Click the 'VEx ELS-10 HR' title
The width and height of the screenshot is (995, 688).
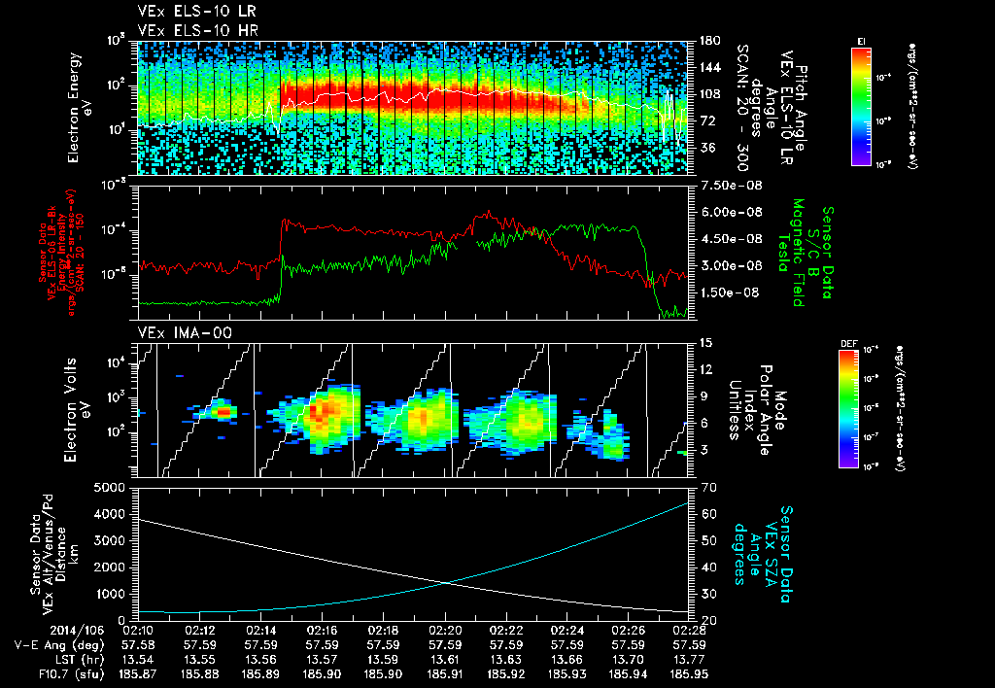[198, 30]
